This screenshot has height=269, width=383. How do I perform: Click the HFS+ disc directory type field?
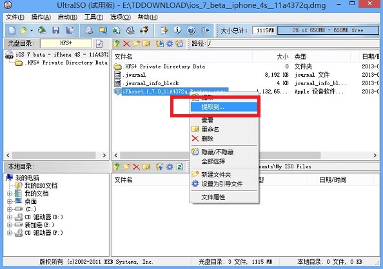(66, 43)
